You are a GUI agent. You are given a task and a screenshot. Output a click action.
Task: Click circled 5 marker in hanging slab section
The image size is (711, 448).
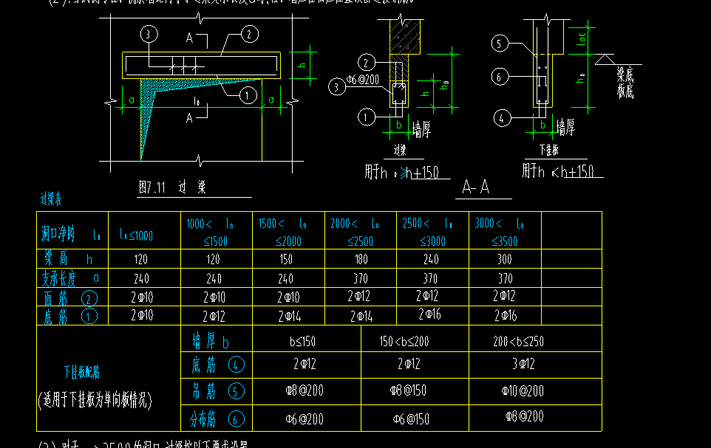point(500,44)
